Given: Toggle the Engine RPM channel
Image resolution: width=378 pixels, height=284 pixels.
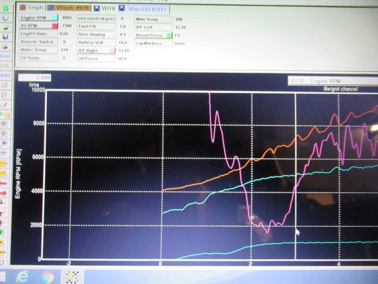Looking at the screenshot, I should [x=38, y=18].
